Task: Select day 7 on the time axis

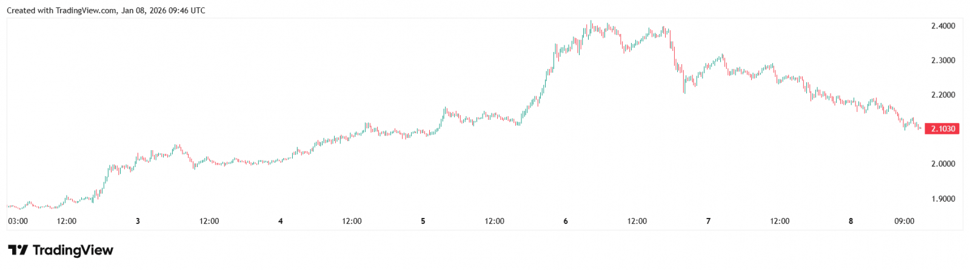Action: [708, 221]
